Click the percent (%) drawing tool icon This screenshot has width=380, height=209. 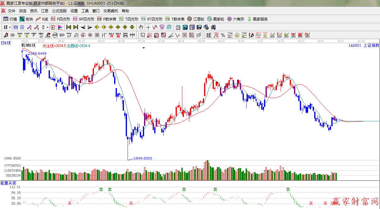click(x=223, y=35)
